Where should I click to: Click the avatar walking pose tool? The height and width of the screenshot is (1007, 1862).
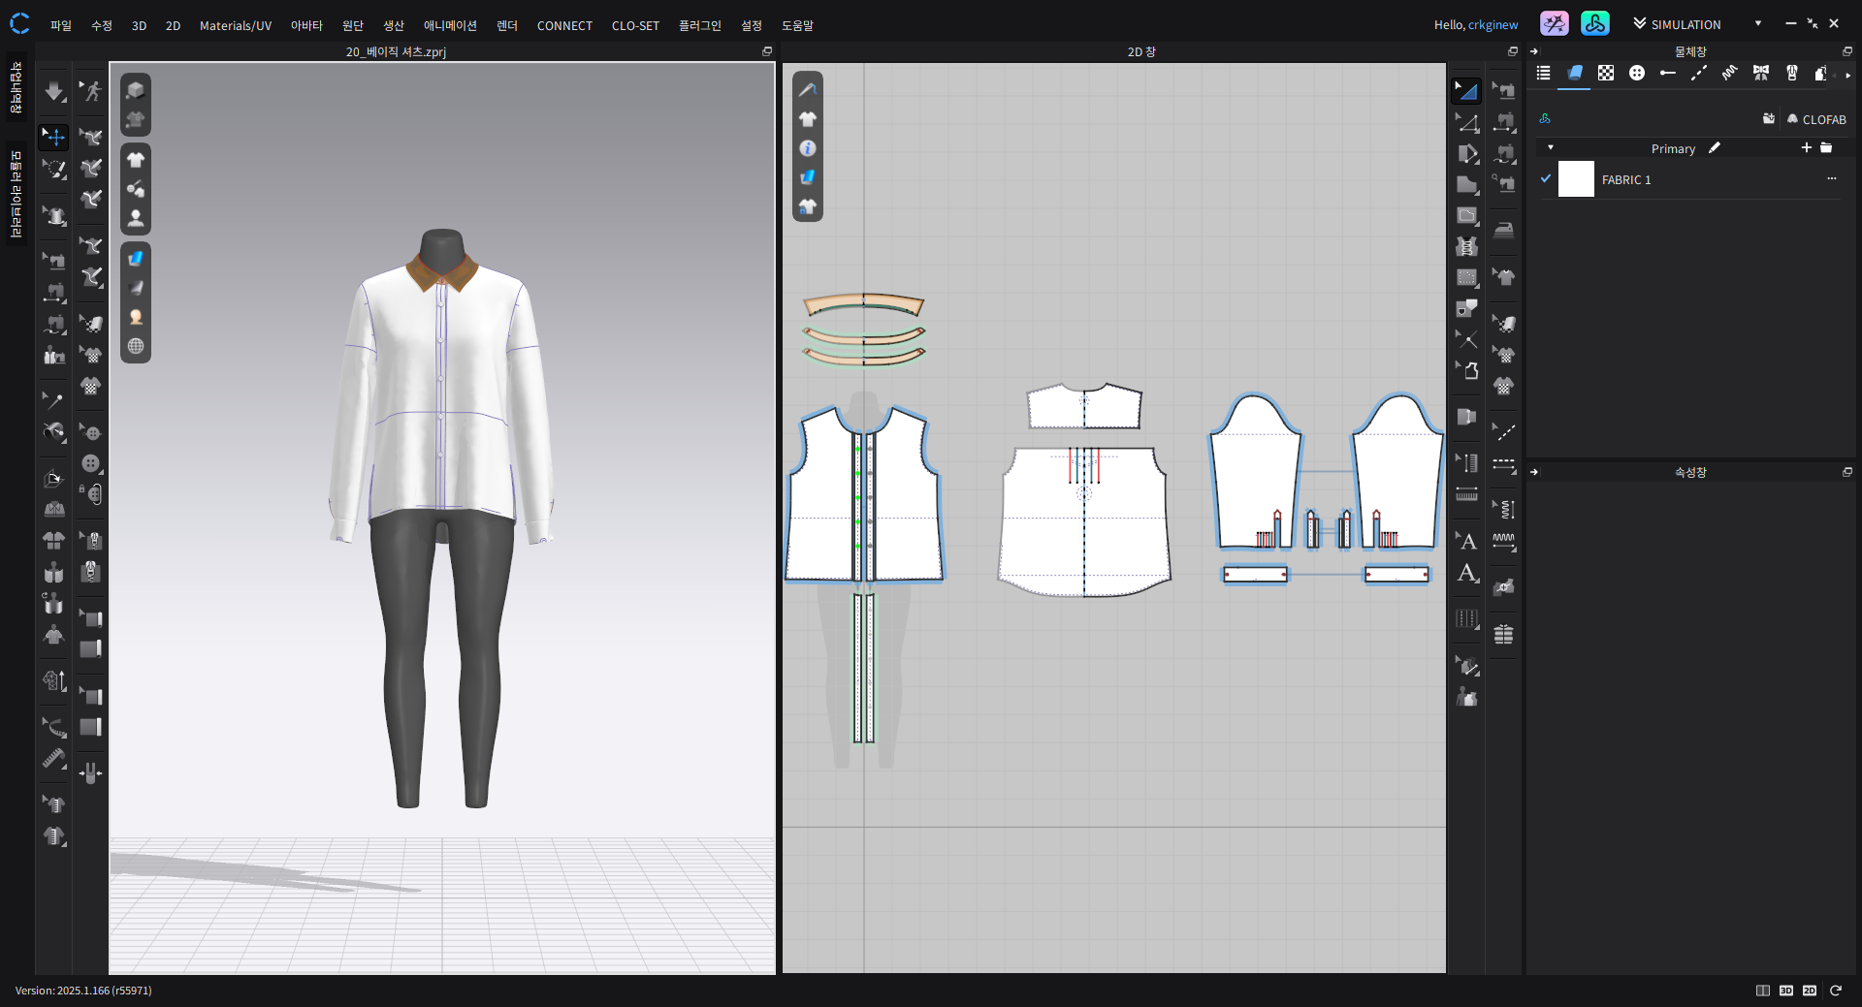point(91,91)
